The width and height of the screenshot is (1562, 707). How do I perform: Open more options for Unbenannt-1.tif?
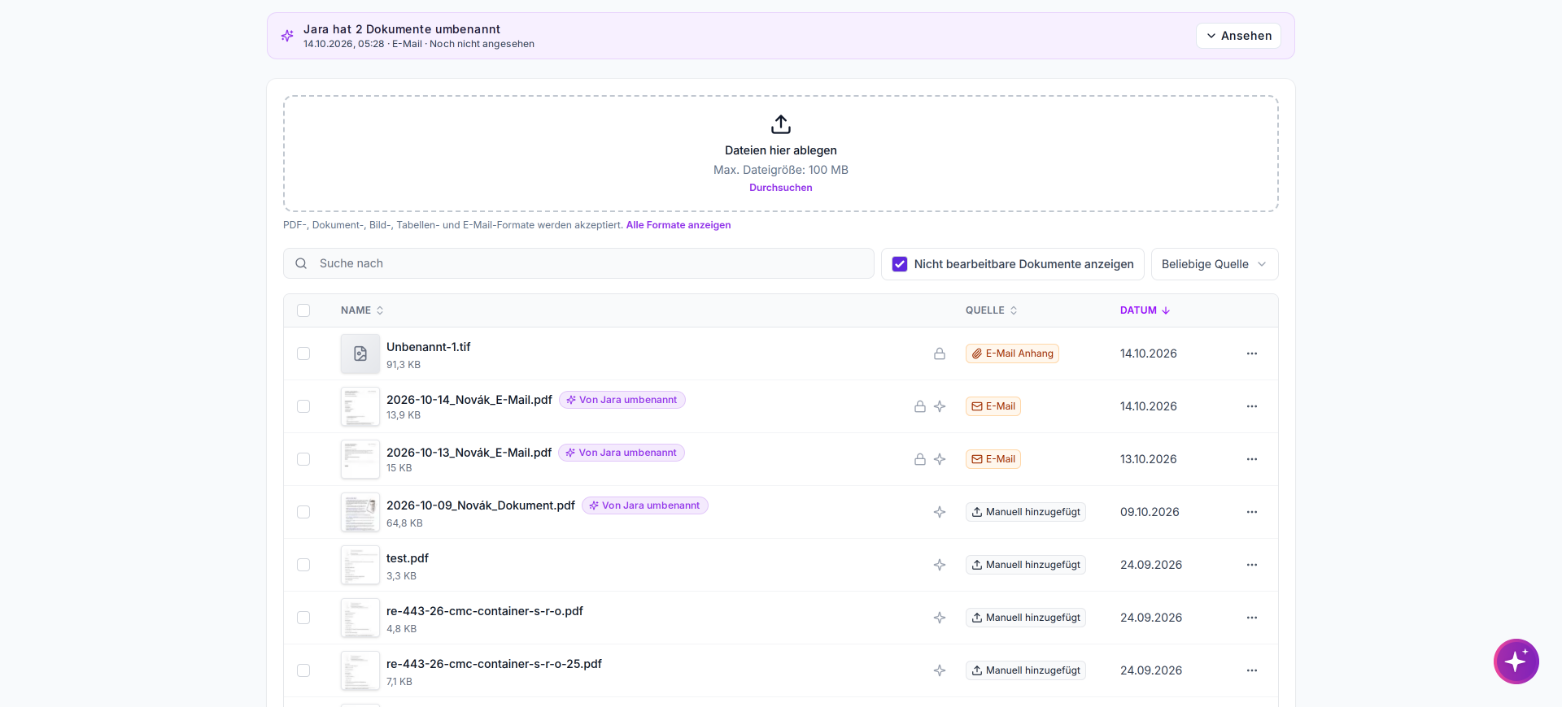[1252, 353]
